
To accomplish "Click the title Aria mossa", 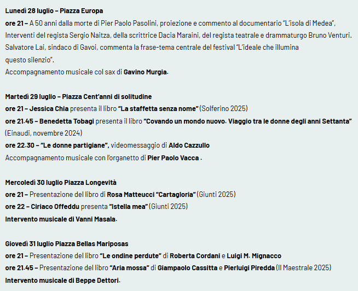I will pyautogui.click(x=129, y=267).
